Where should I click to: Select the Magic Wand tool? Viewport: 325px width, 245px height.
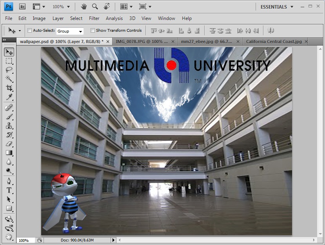[9, 79]
